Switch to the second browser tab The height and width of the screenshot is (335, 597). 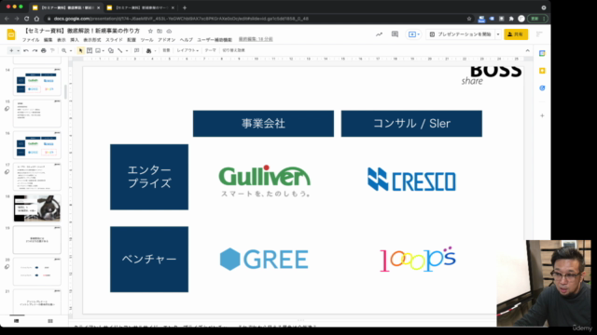click(141, 7)
